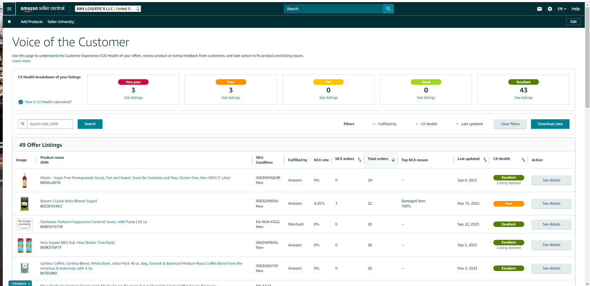This screenshot has width=590, height=286.
Task: Open How is CX Health calculated link
Action: click(48, 102)
